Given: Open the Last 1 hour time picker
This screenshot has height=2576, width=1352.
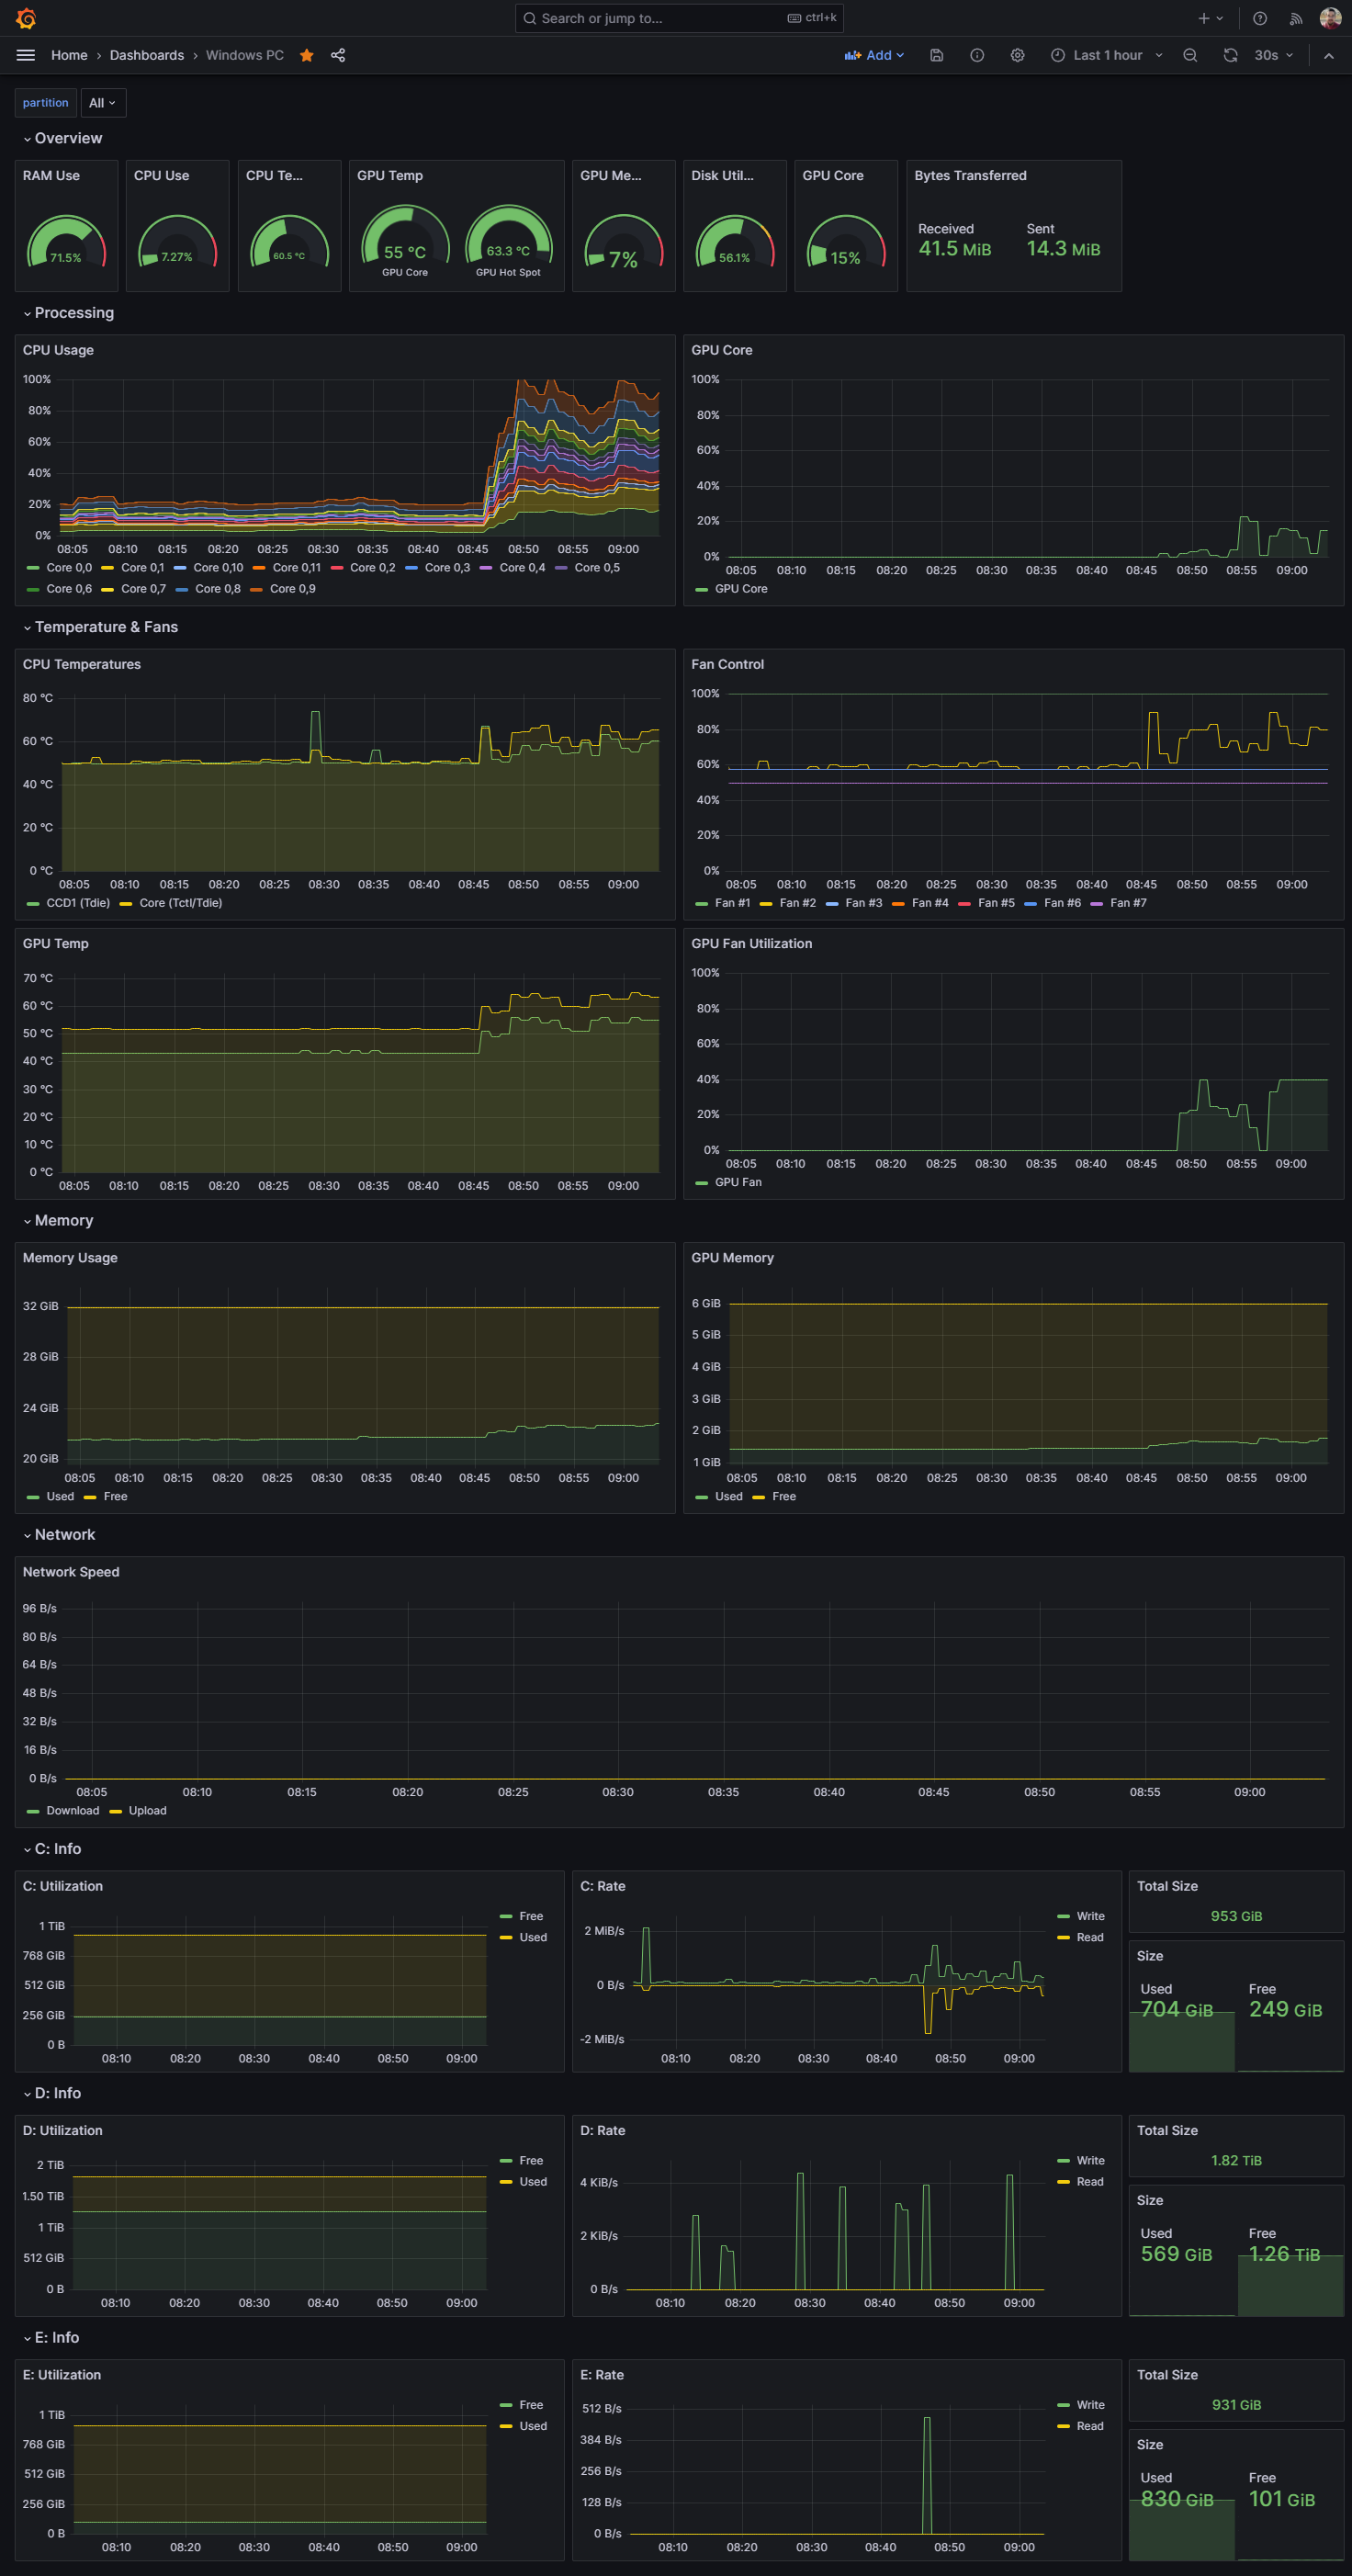Looking at the screenshot, I should click(1107, 55).
